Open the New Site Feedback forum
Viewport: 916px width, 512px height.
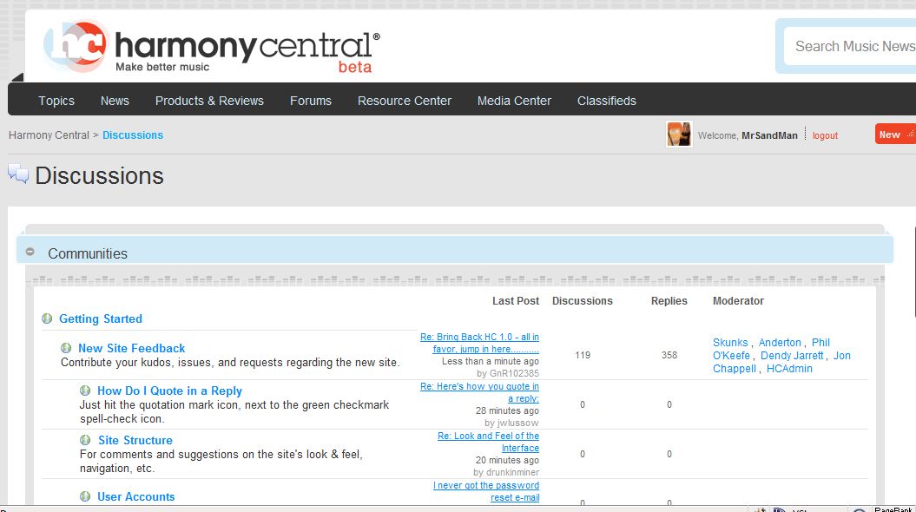(x=131, y=348)
